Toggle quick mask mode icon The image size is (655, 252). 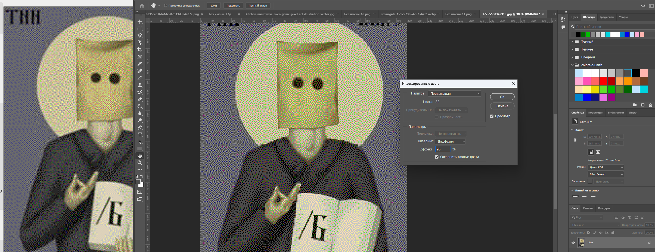pyautogui.click(x=140, y=192)
